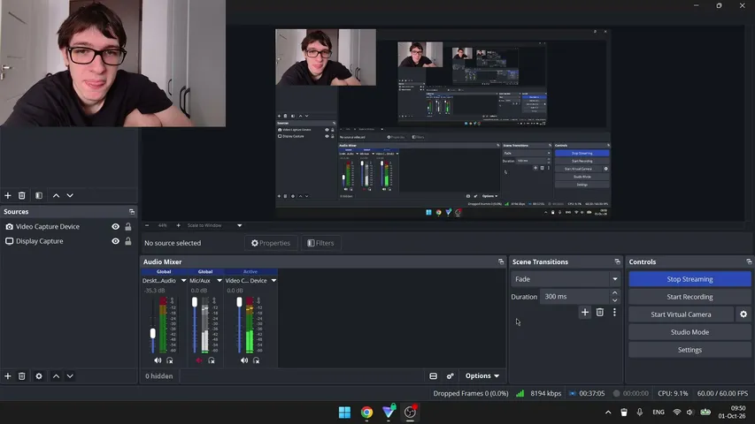
Task: Select the Video Capture Device source row
Action: tap(68, 226)
